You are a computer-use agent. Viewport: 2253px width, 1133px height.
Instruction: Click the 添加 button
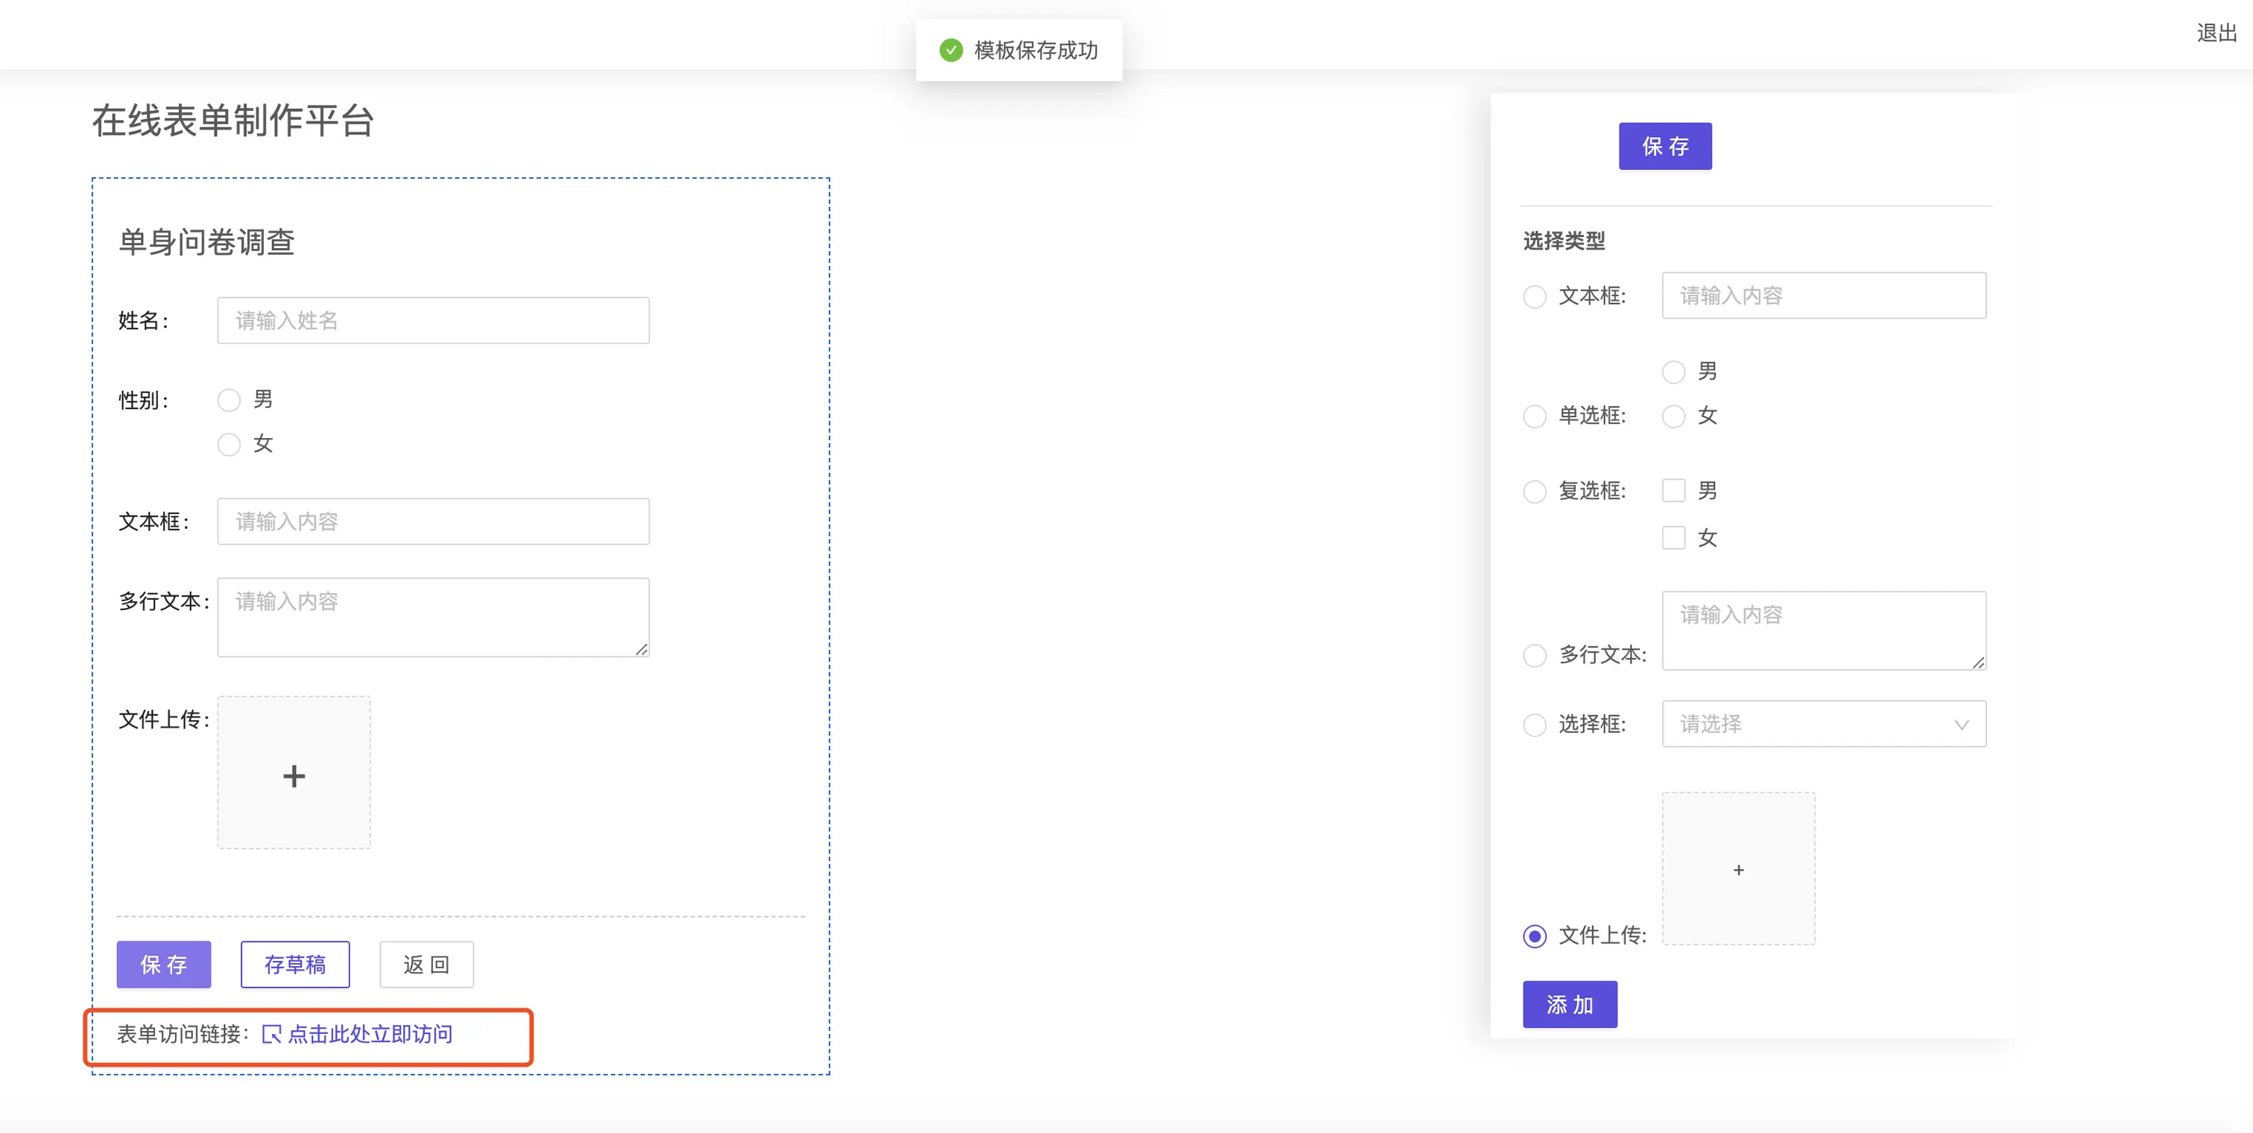click(x=1569, y=1004)
